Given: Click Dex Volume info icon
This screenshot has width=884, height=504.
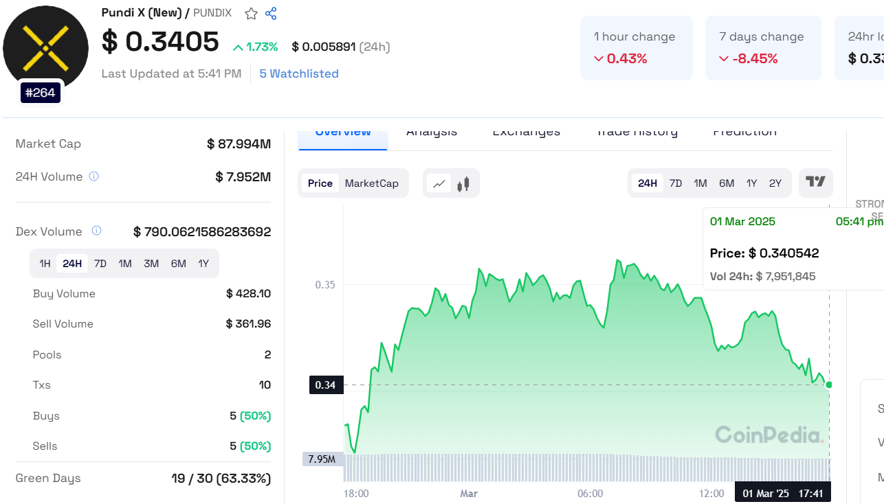Looking at the screenshot, I should [x=97, y=231].
